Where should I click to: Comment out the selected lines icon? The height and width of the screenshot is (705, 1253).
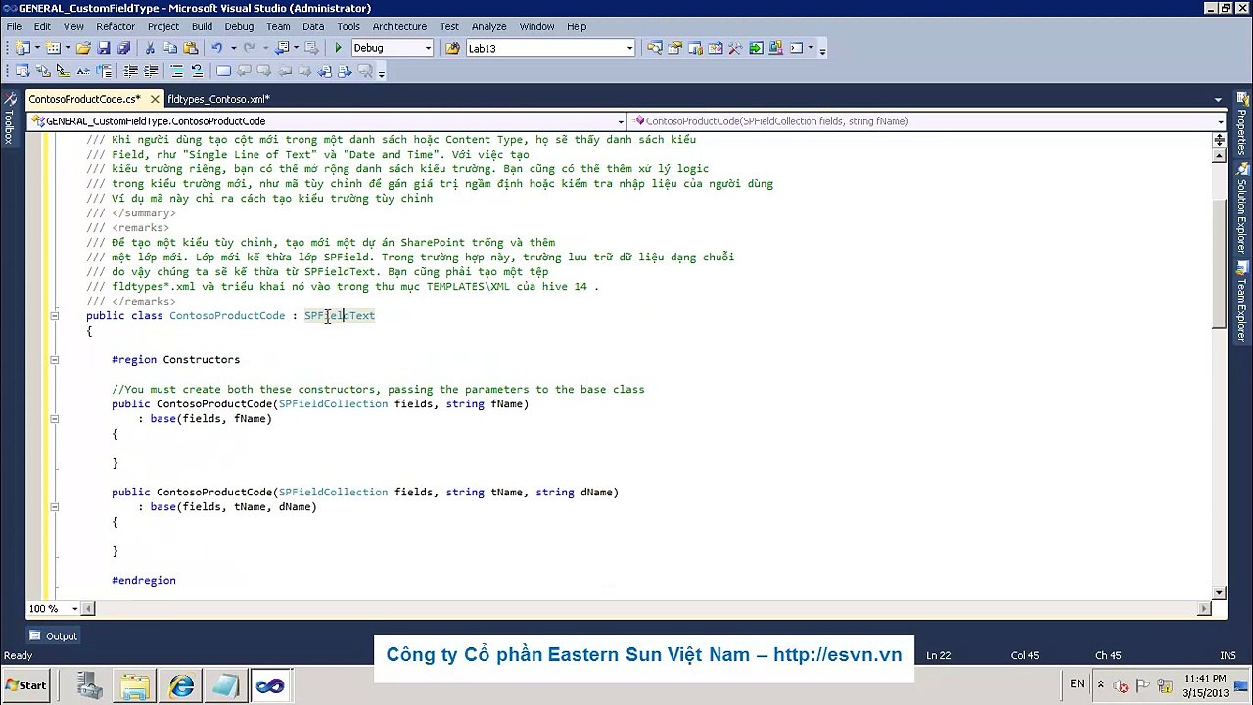tap(177, 71)
